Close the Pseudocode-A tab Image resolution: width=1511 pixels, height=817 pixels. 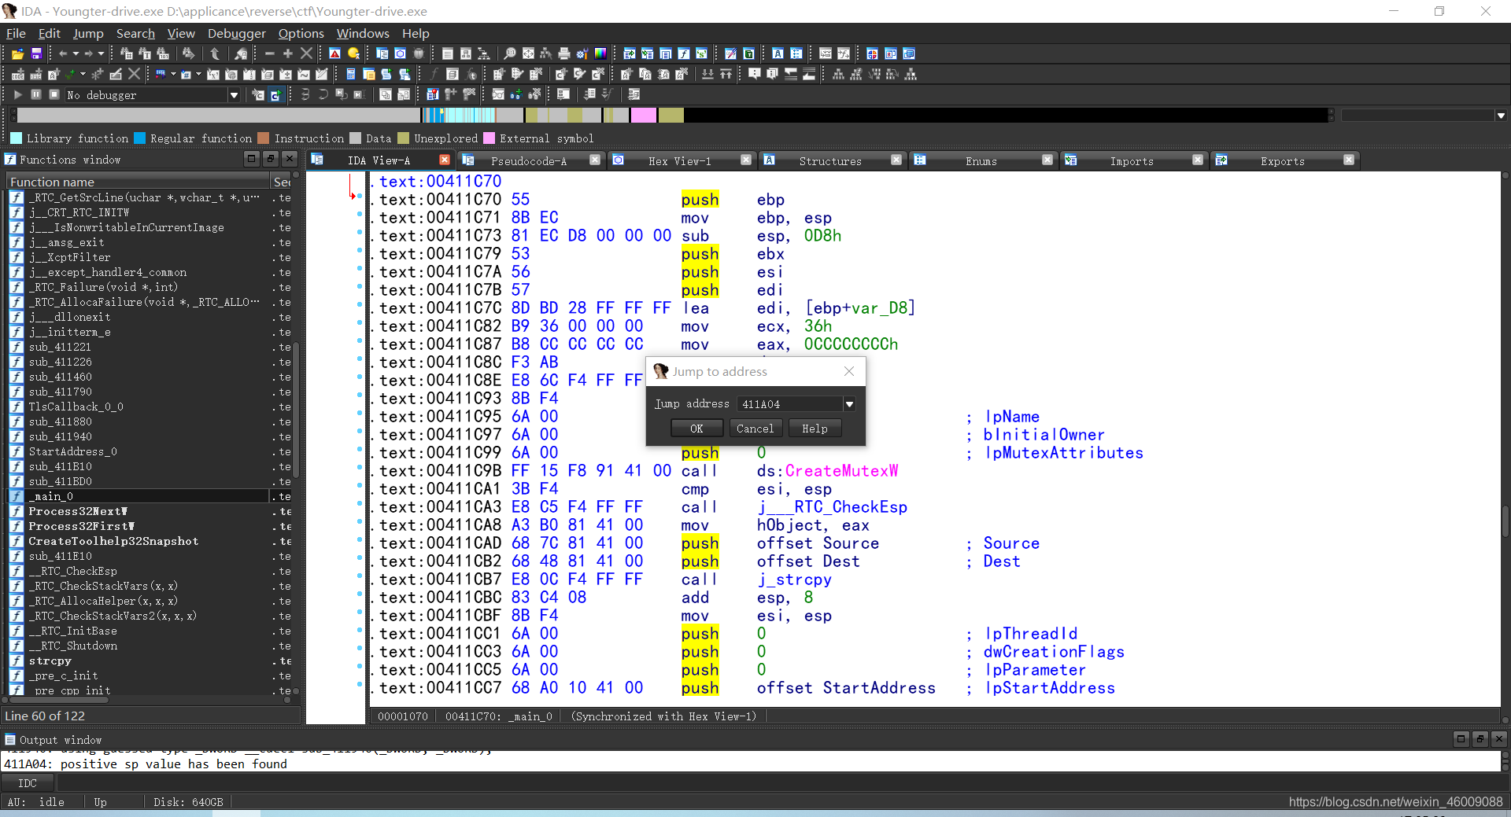(595, 160)
